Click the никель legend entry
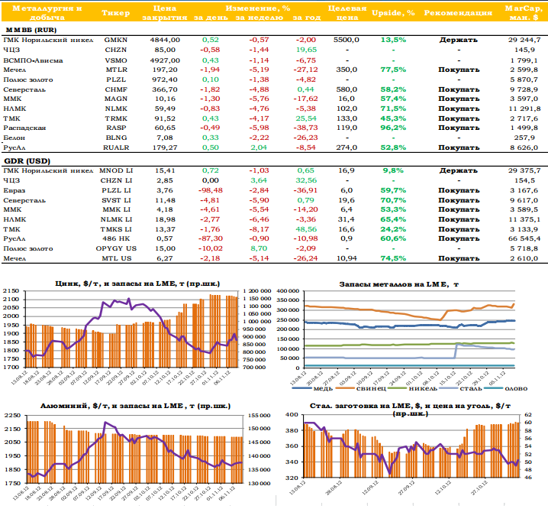The image size is (548, 512). pos(413,388)
